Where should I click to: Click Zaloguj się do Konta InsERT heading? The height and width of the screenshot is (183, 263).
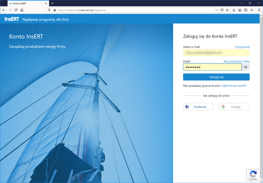210,36
